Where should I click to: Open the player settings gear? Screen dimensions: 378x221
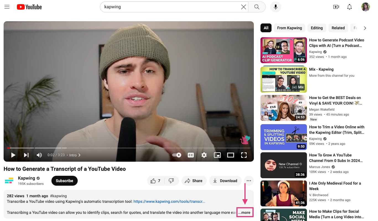point(204,155)
